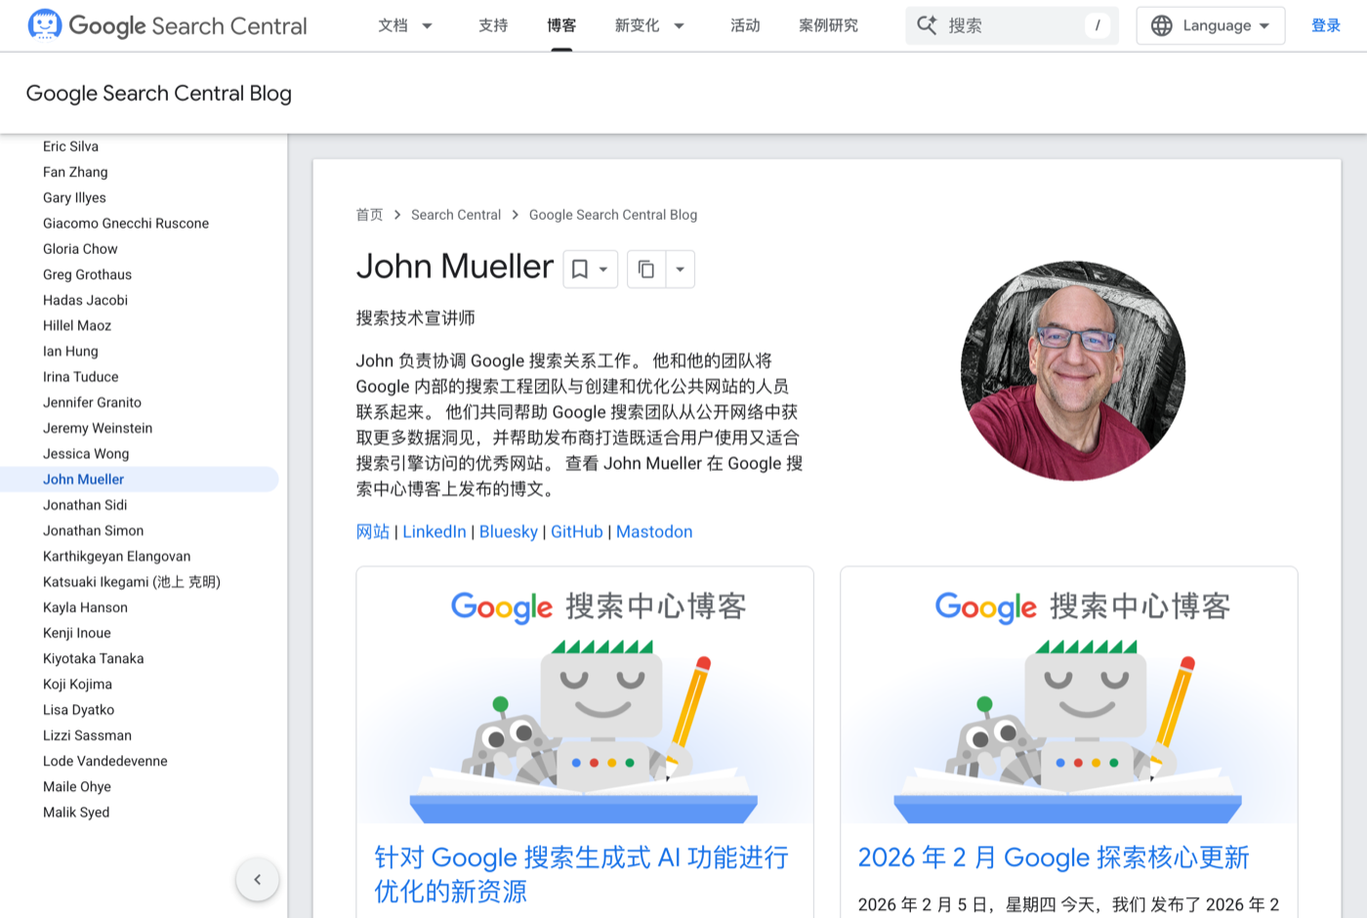Select Hillel Maoz in the sidebar
1367x918 pixels.
click(x=77, y=325)
